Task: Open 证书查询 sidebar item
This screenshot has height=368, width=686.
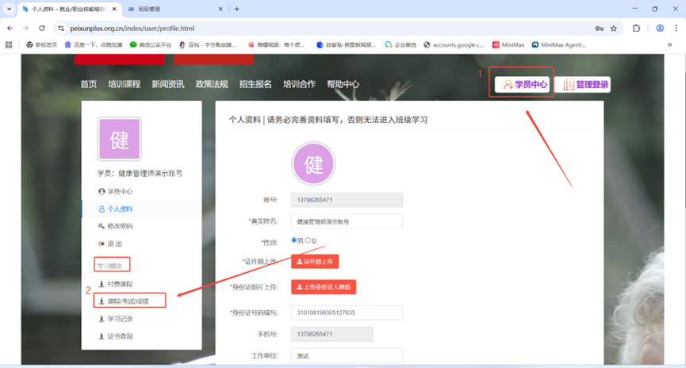Action: coord(120,336)
